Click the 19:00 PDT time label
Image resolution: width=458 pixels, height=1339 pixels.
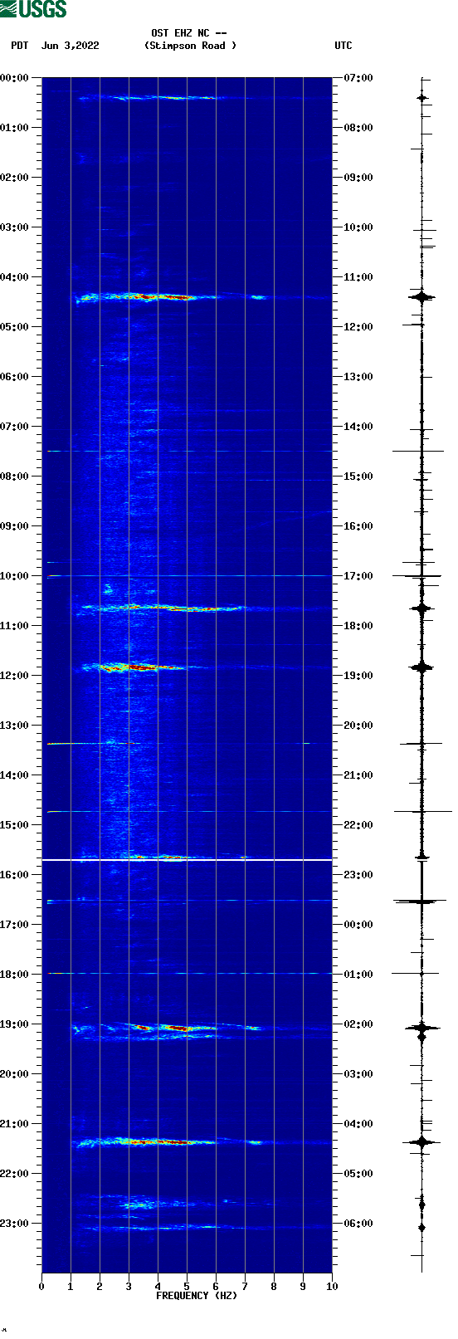click(x=14, y=1024)
